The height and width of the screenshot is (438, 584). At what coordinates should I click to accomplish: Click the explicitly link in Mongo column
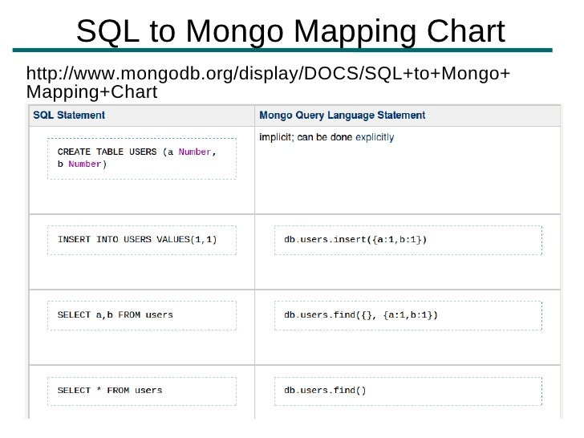click(375, 137)
